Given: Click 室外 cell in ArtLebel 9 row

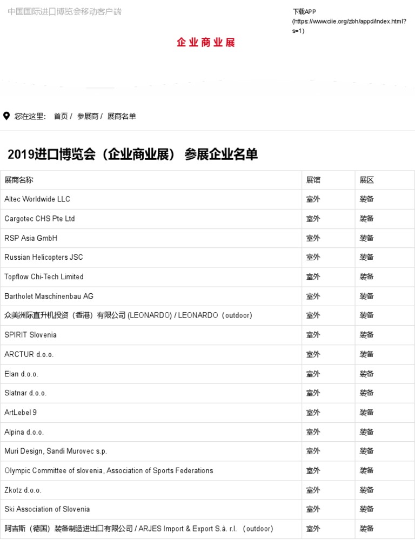Looking at the screenshot, I should (x=313, y=413).
